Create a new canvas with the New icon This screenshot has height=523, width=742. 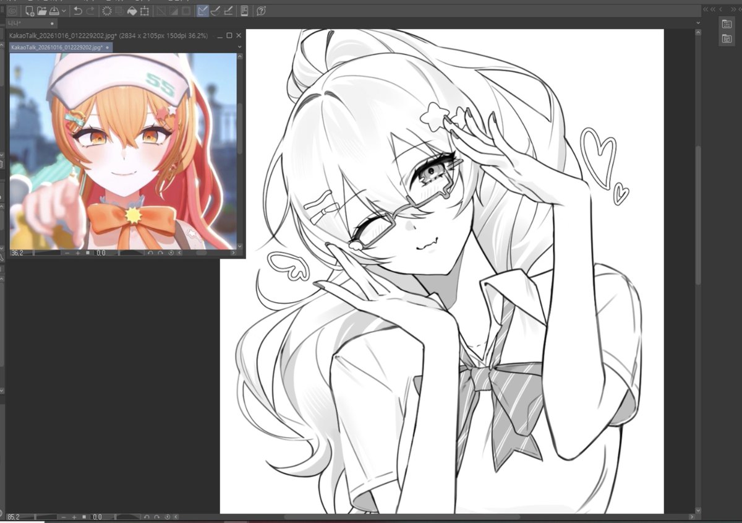point(30,11)
